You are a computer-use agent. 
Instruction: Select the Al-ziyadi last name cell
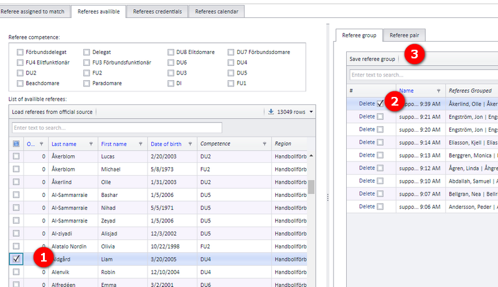pos(73,234)
